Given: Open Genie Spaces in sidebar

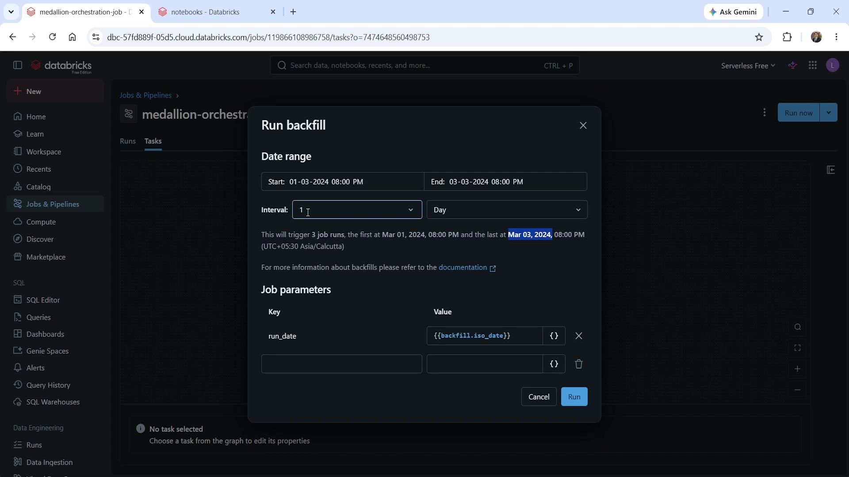Looking at the screenshot, I should pyautogui.click(x=55, y=351).
